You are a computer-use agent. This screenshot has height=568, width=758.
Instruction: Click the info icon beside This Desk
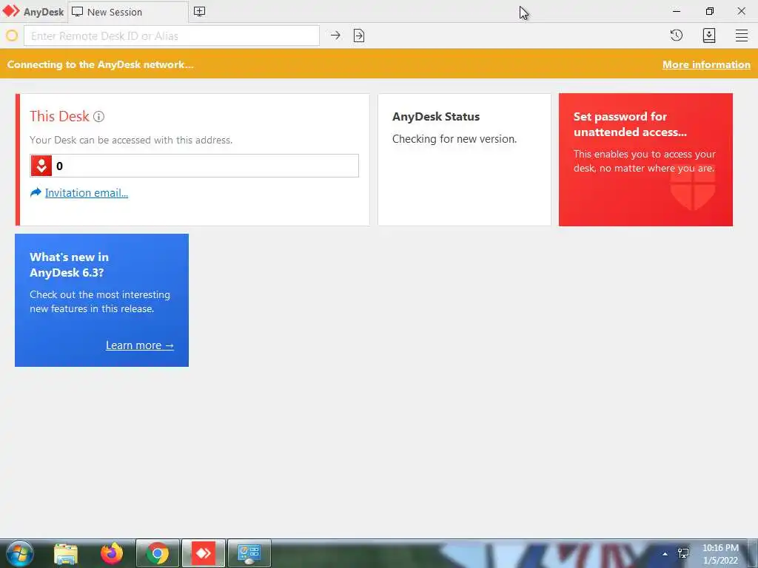pos(98,116)
